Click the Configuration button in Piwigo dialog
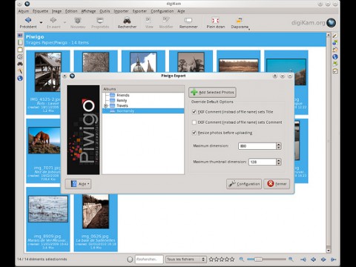Screen dimensions: 356x267 point(244,184)
